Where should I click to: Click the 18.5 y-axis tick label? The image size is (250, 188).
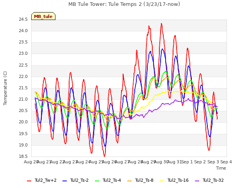tap(23, 157)
